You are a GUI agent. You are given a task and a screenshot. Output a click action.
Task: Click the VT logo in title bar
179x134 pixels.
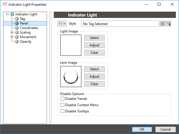tap(4, 5)
